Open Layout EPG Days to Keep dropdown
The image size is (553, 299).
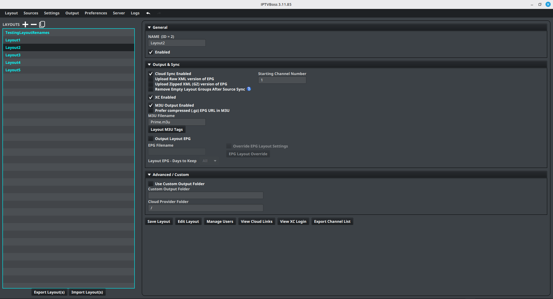click(210, 161)
